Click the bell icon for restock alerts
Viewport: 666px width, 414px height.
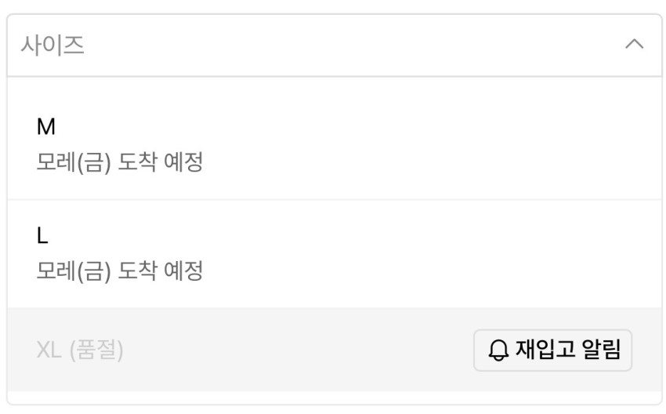coord(498,350)
